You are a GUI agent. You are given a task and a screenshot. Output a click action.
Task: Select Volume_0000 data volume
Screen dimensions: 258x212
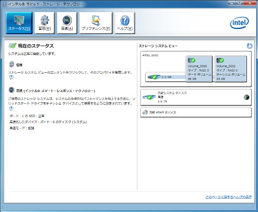point(199,69)
